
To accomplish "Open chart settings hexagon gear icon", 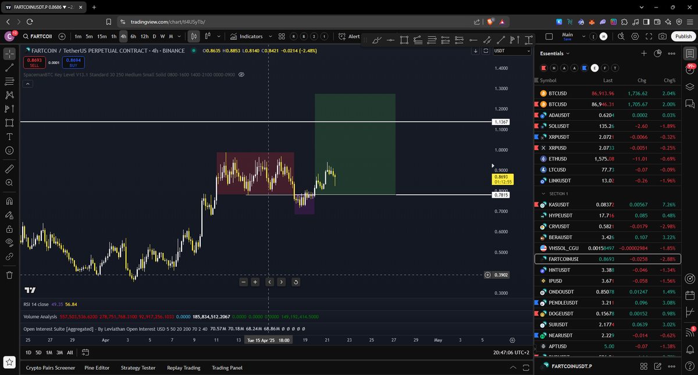I will point(635,36).
